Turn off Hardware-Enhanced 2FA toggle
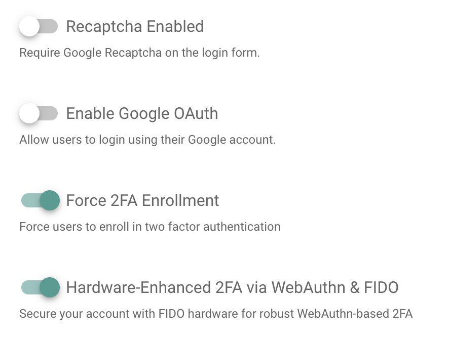The width and height of the screenshot is (449, 341). (x=40, y=288)
